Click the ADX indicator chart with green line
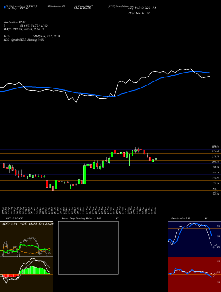The height and width of the screenshot is (292, 221). click(x=27, y=239)
